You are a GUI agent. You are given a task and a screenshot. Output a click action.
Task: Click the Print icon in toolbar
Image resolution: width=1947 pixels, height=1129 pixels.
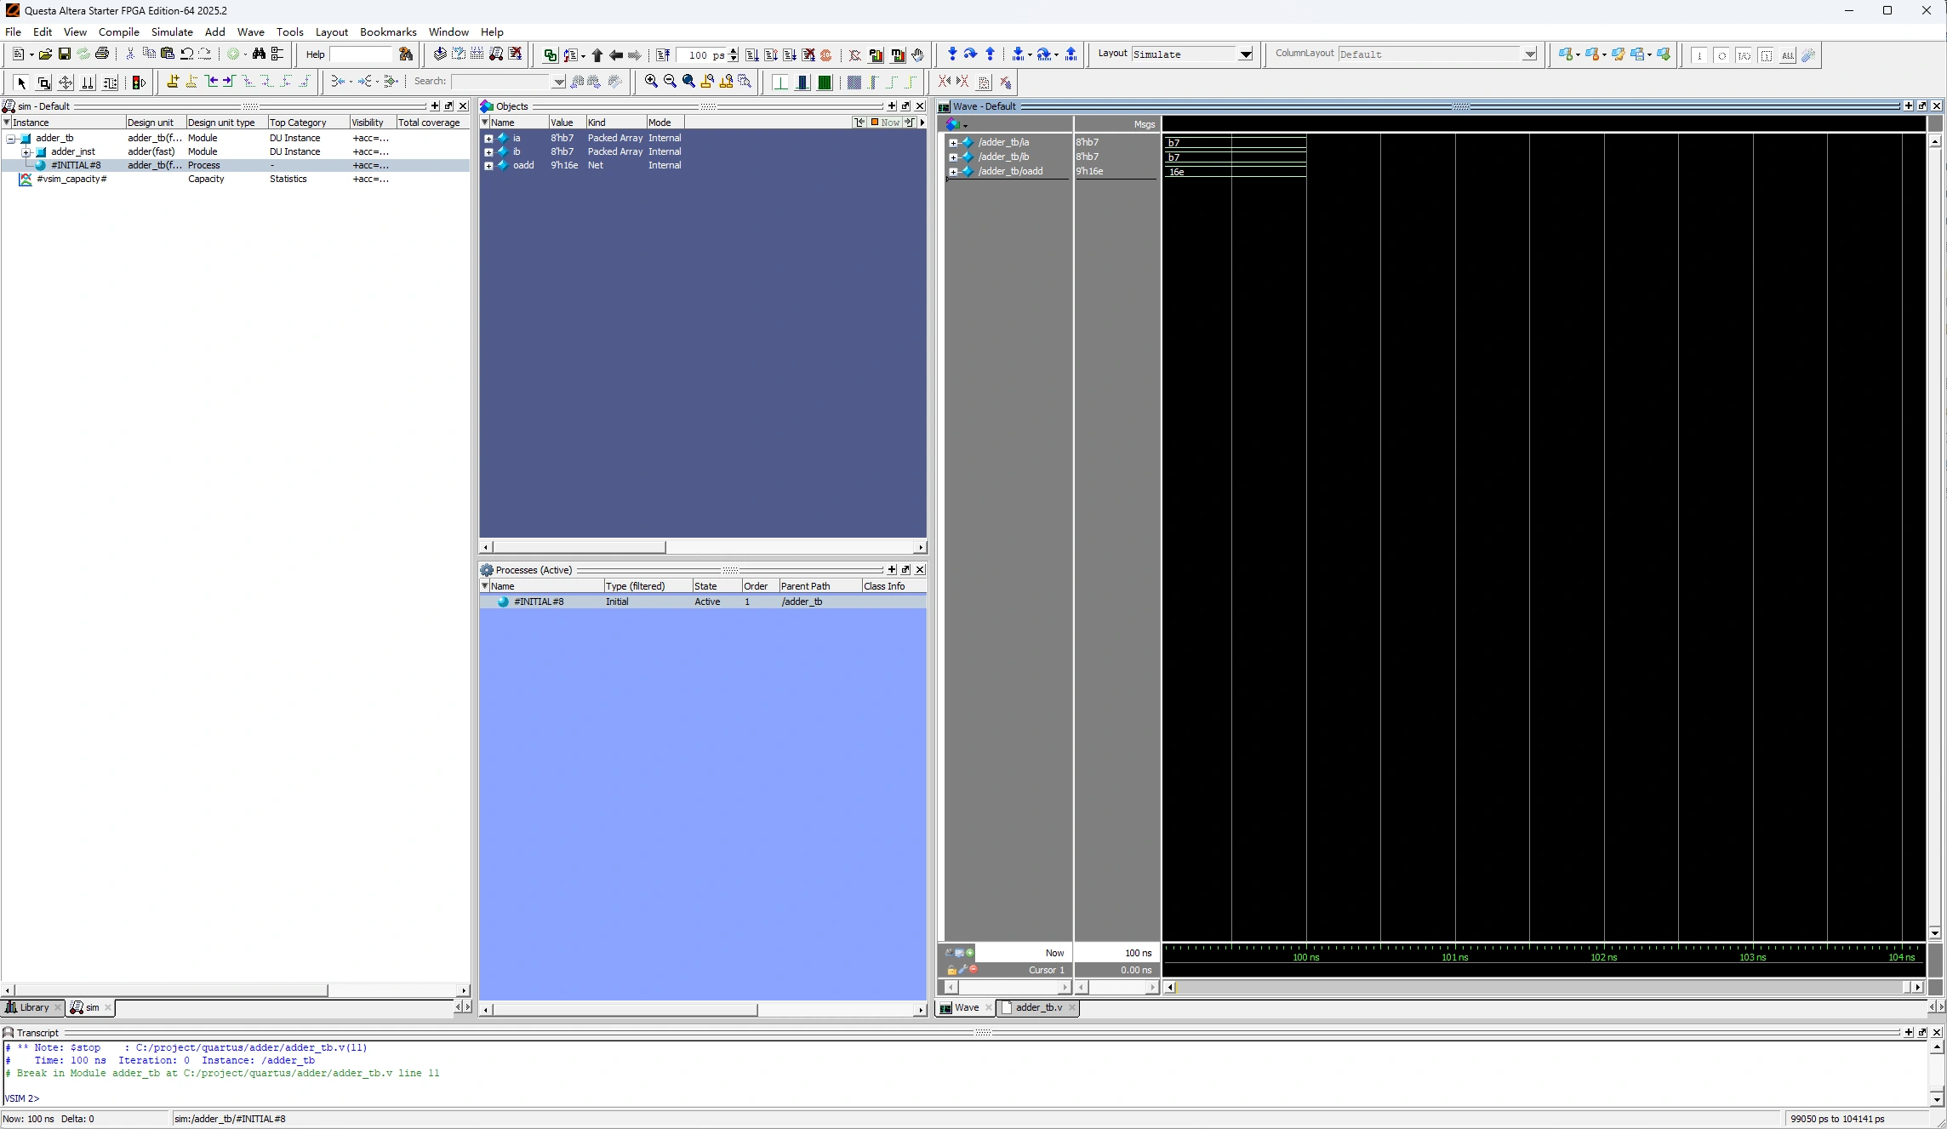tap(102, 54)
